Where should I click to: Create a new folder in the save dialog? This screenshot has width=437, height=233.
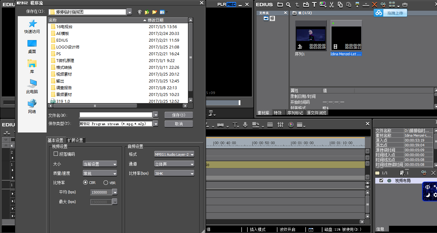pos(155,12)
